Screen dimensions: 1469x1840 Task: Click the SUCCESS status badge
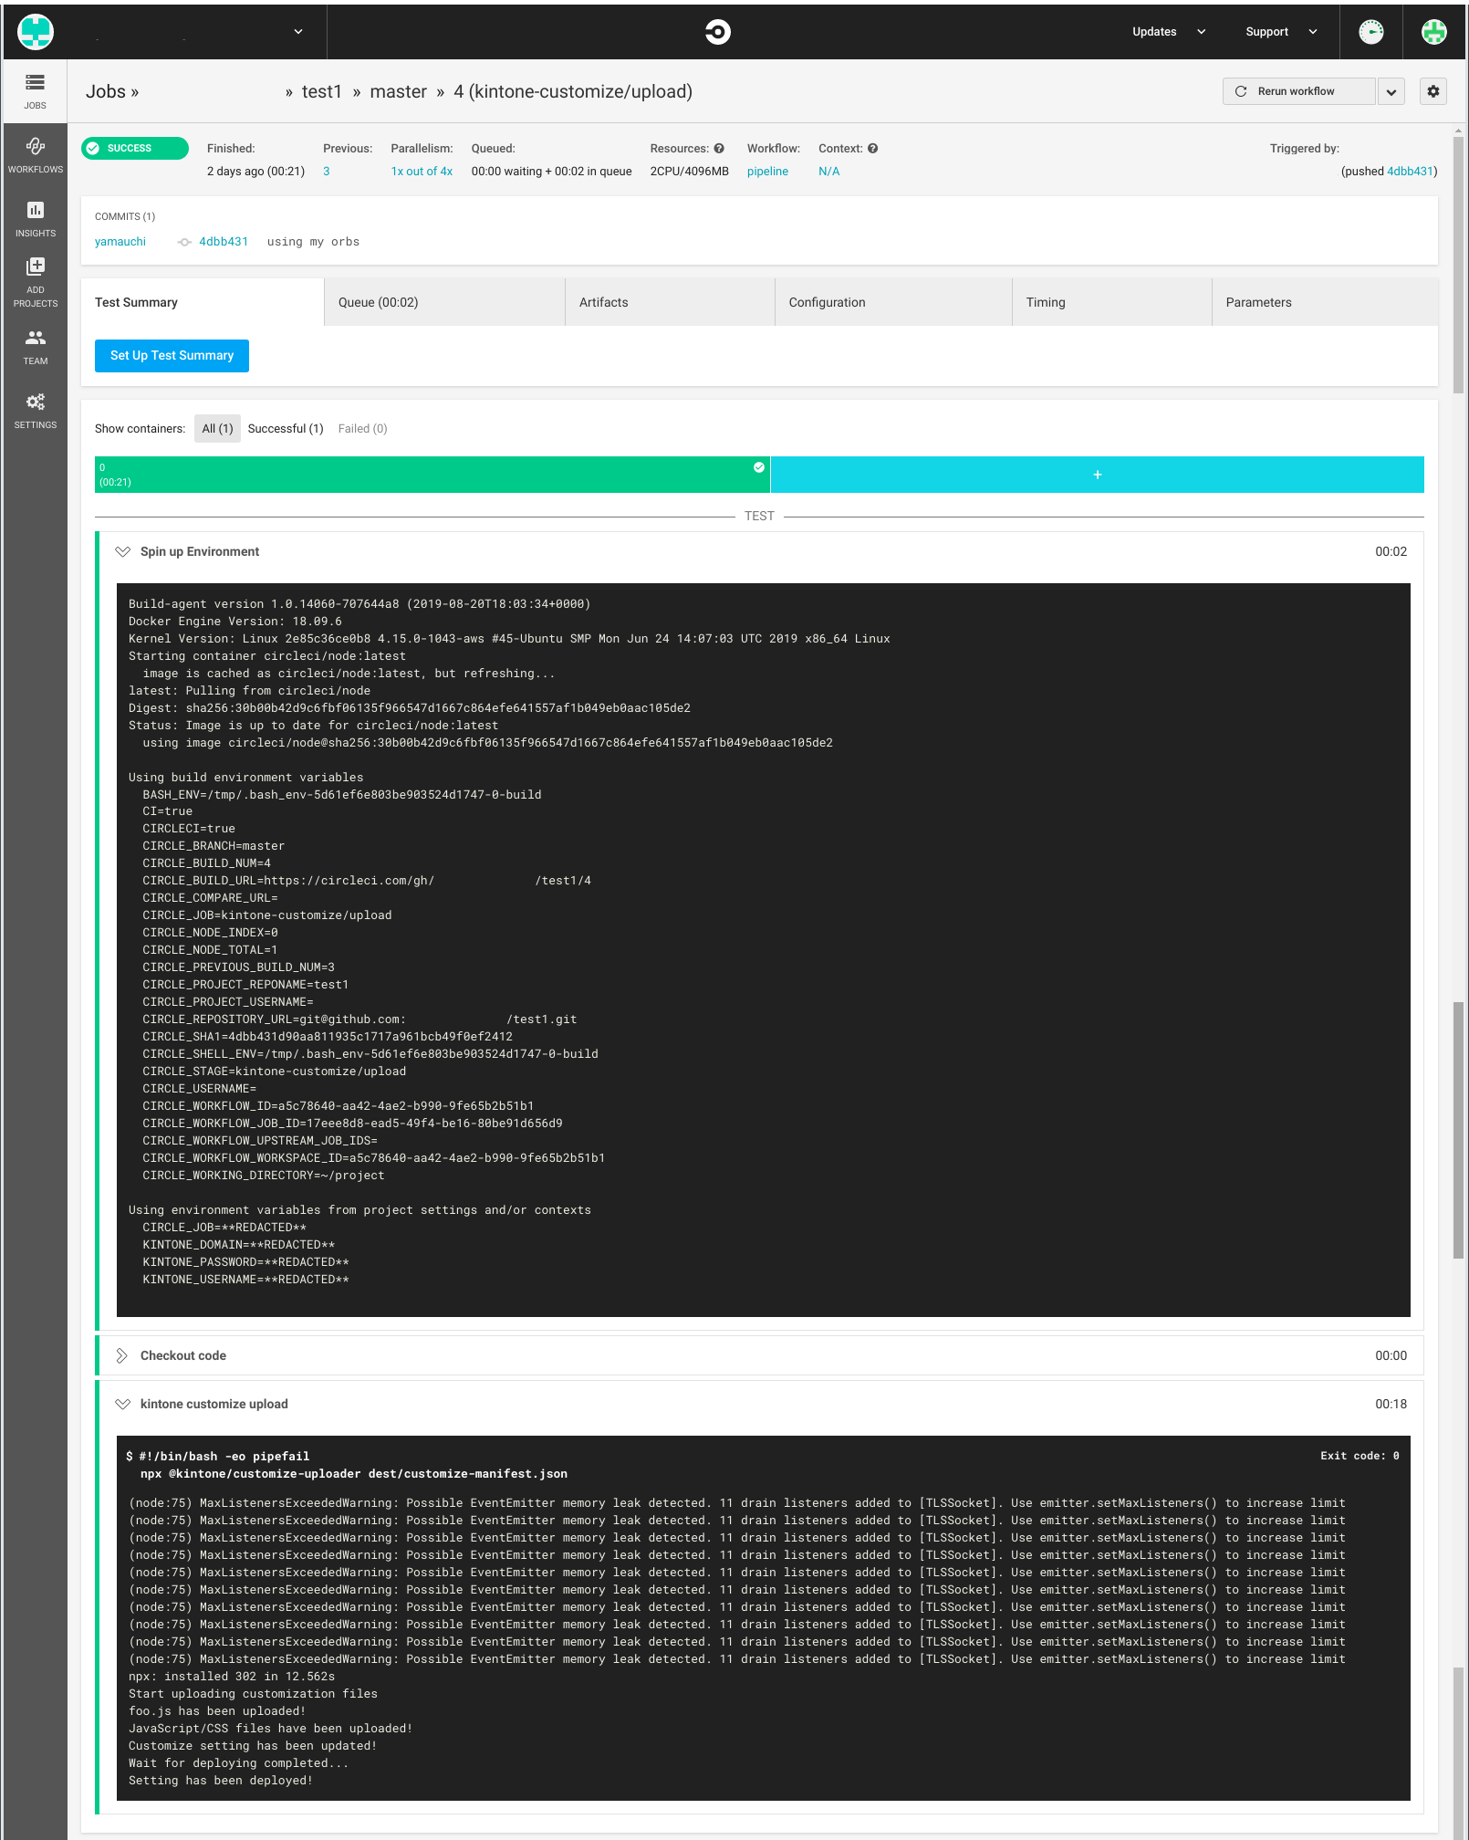pos(134,148)
